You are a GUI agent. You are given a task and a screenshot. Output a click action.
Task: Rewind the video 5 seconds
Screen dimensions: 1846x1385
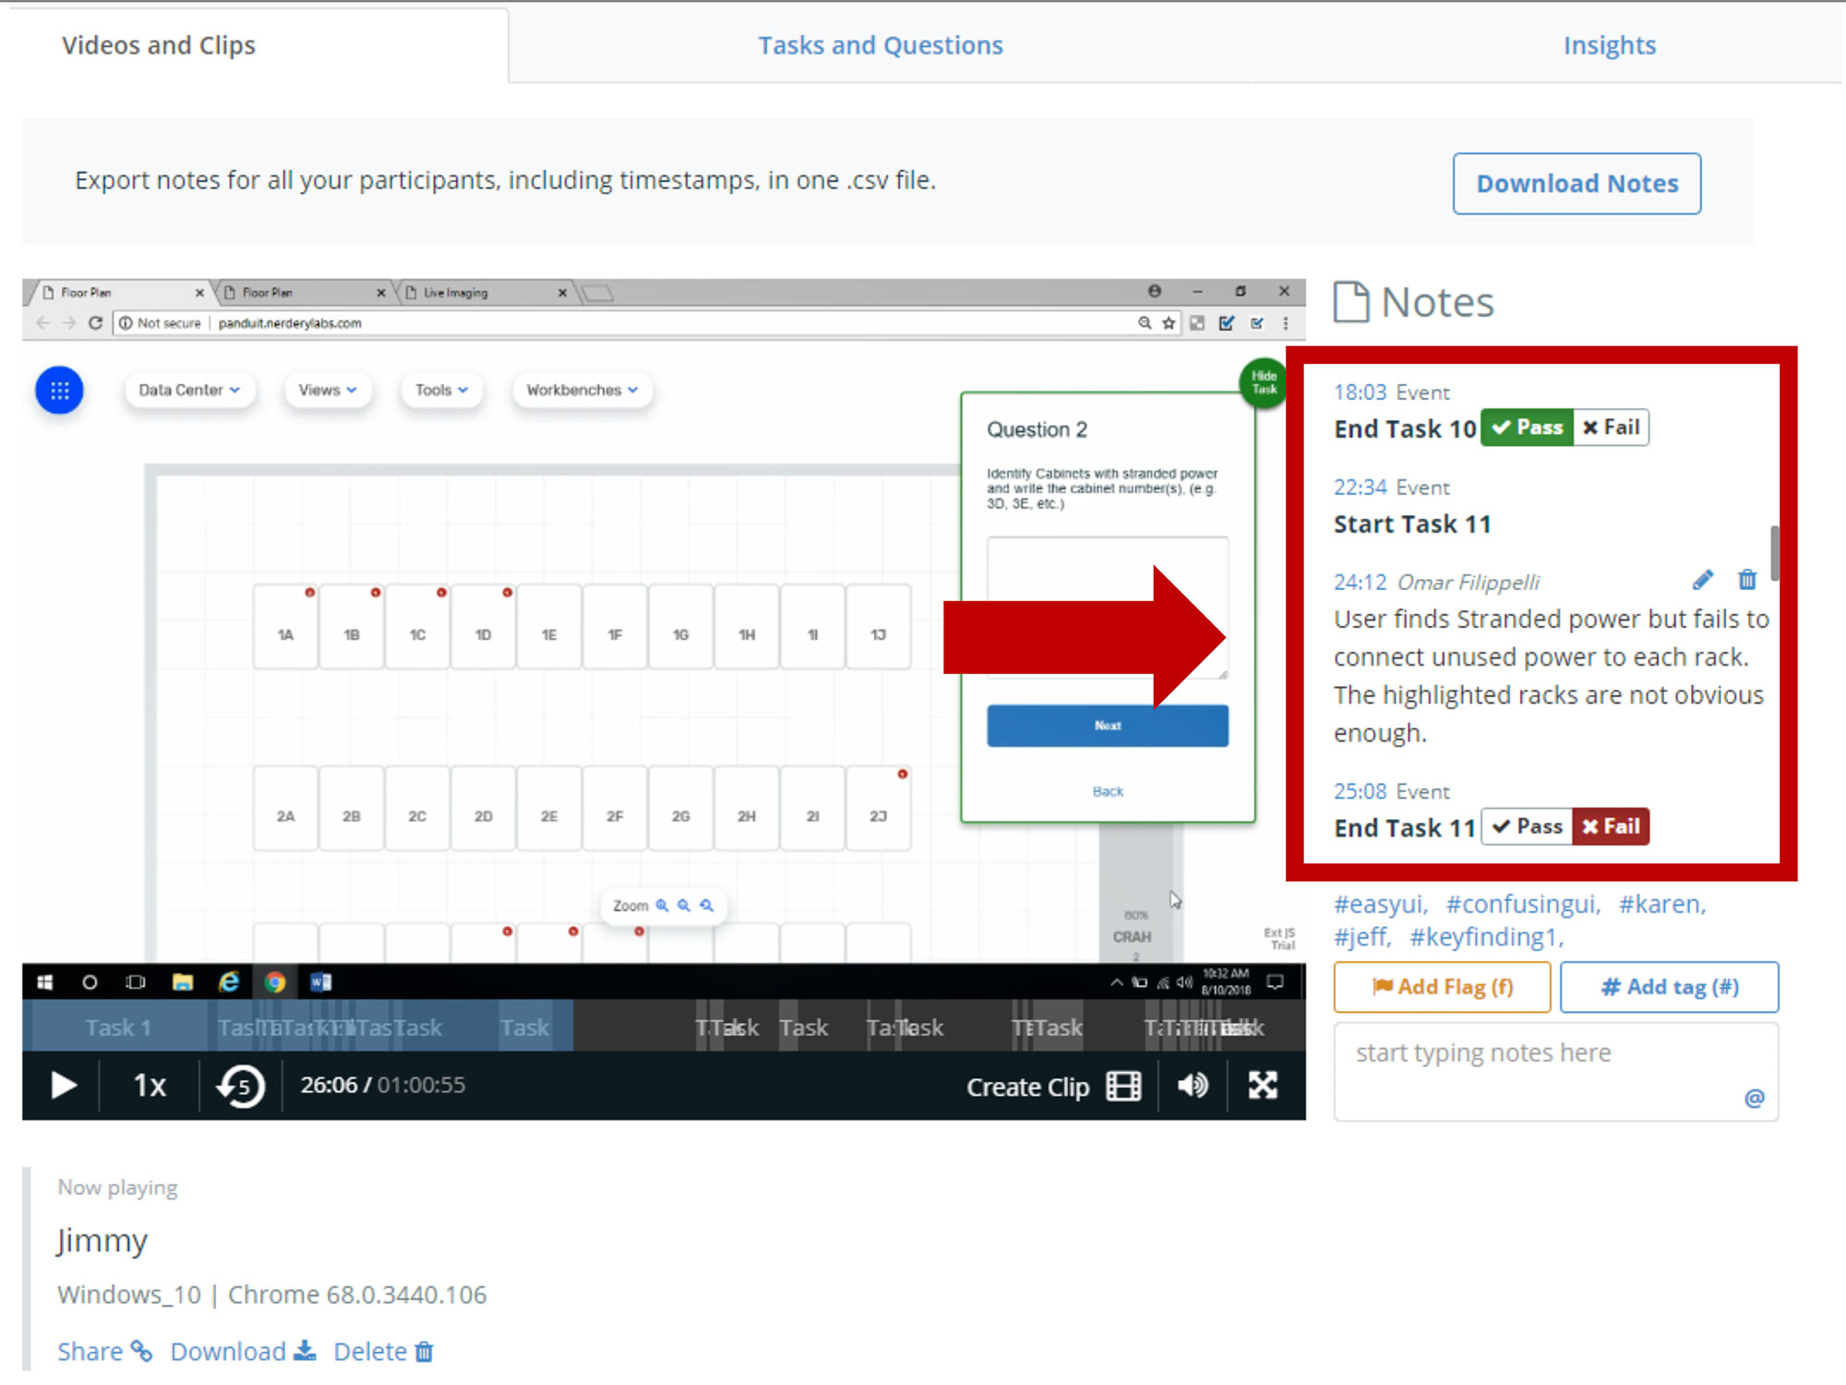click(240, 1085)
